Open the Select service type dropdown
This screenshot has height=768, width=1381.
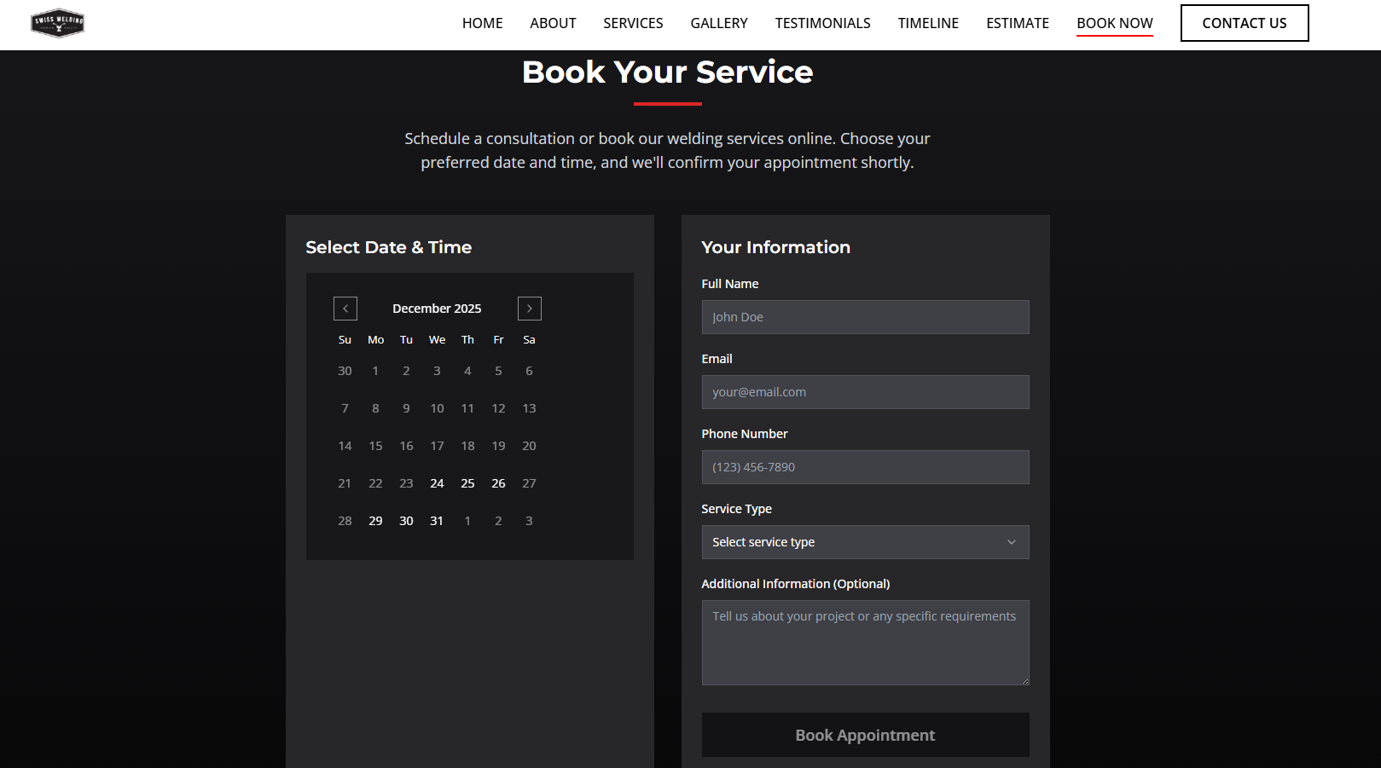(865, 542)
